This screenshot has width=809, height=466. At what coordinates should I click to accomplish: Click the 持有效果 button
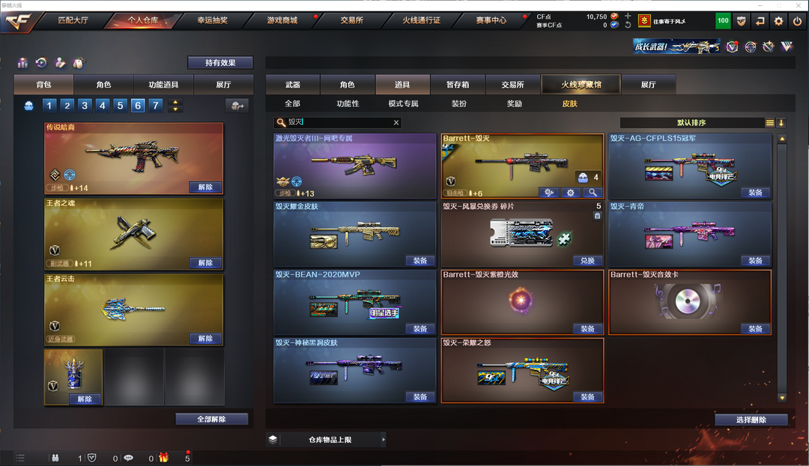220,62
